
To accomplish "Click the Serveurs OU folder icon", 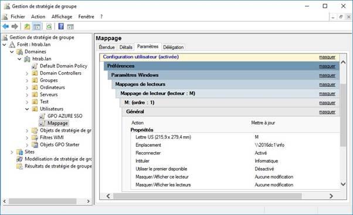I will pyautogui.click(x=35, y=95).
